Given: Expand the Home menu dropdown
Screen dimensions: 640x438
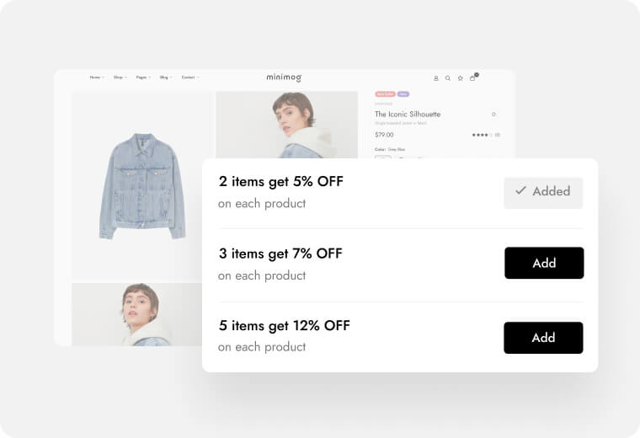Looking at the screenshot, I should pyautogui.click(x=97, y=77).
